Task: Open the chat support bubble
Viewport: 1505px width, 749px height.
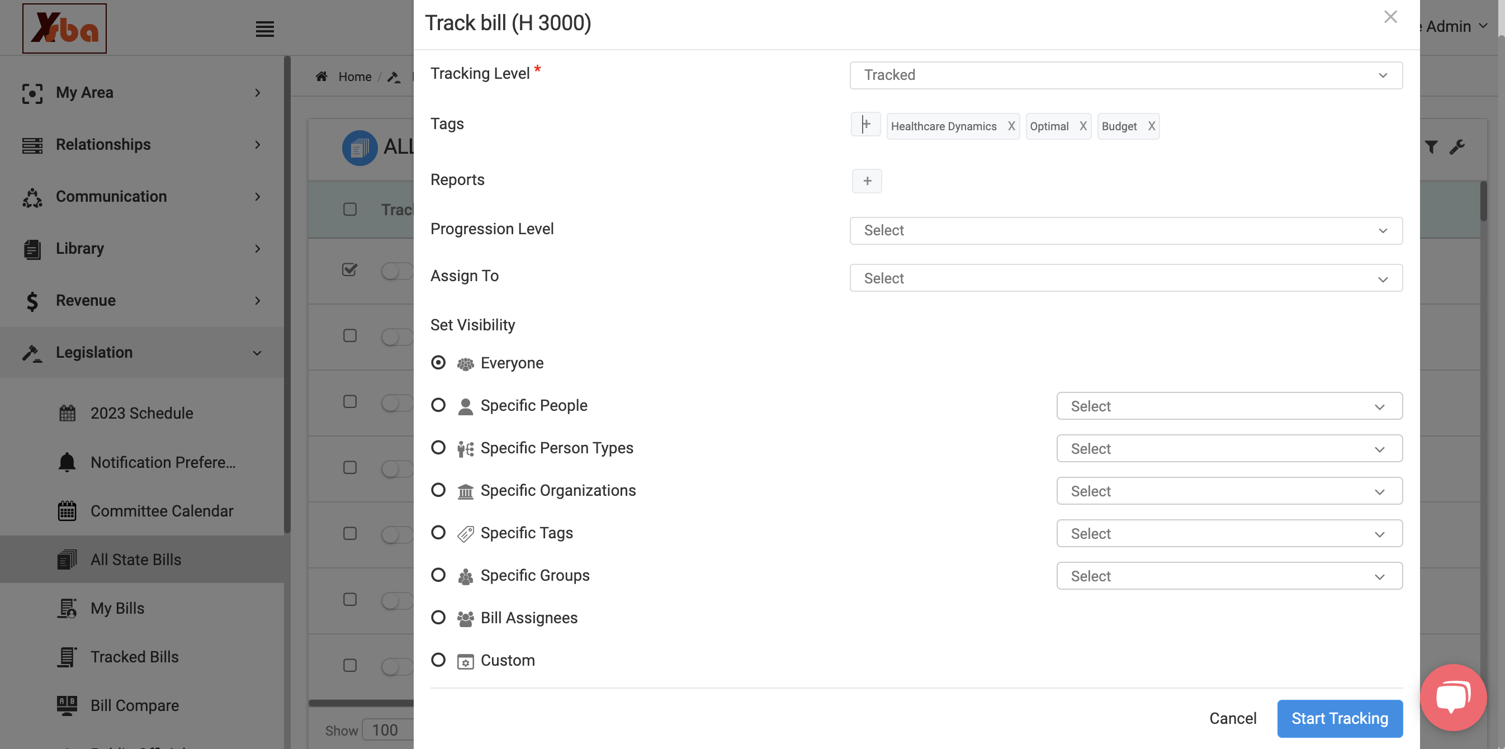Action: 1453,697
